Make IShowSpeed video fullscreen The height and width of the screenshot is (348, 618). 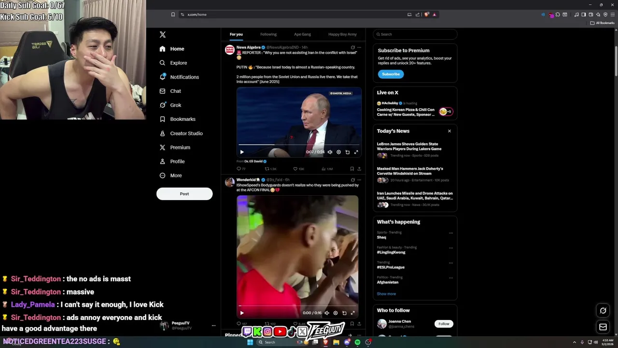pos(352,313)
